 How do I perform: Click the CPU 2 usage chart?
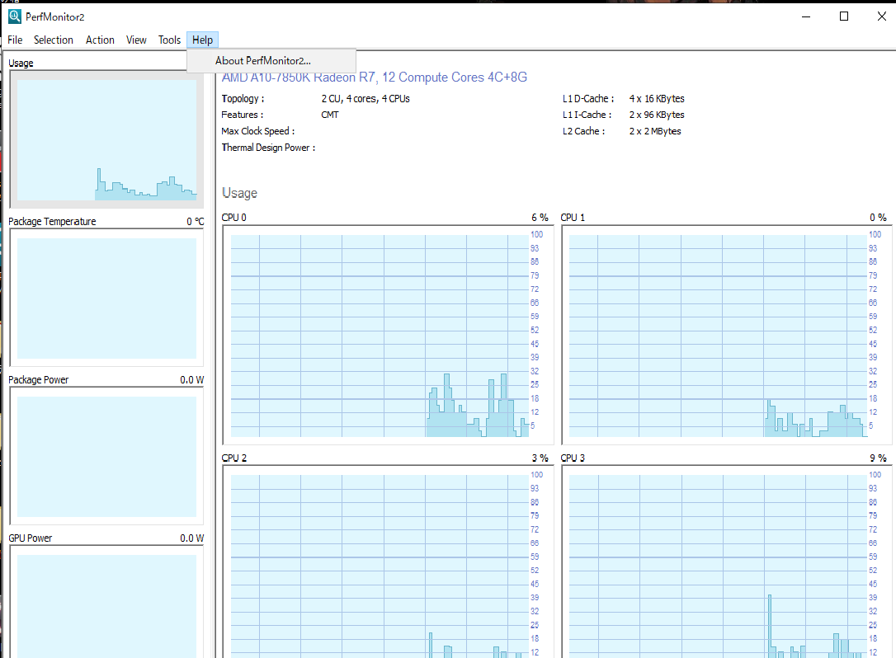coord(388,562)
